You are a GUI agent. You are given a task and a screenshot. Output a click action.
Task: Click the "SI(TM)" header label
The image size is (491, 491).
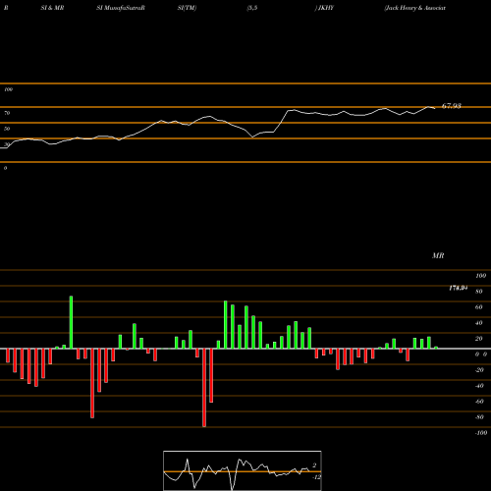187,8
